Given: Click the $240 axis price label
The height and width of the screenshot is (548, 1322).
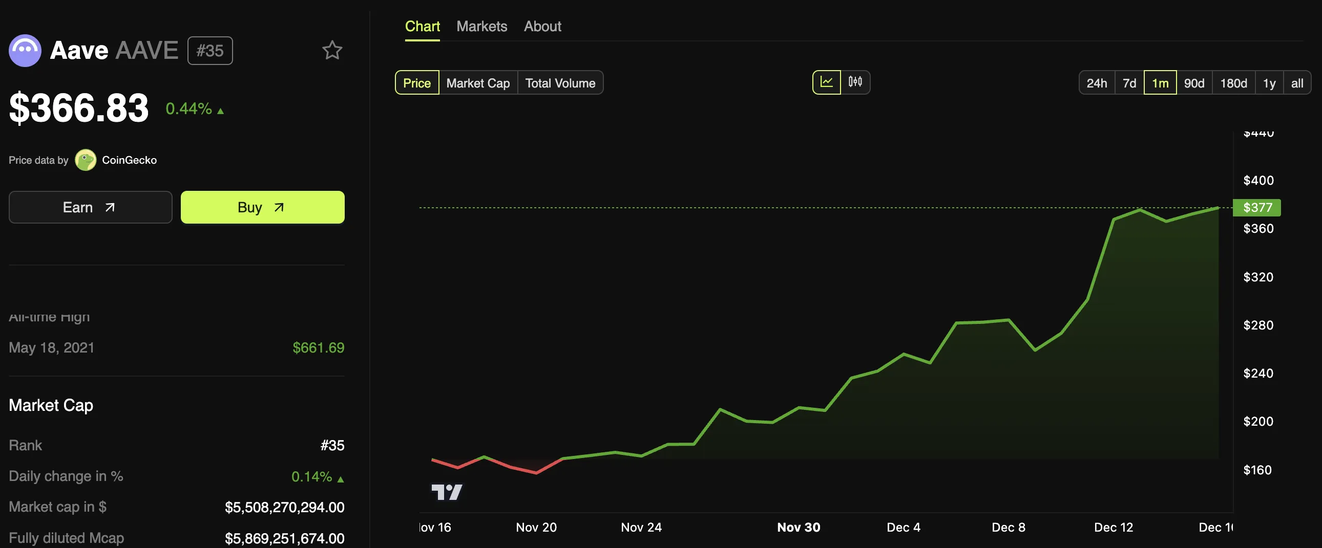Looking at the screenshot, I should (x=1258, y=373).
